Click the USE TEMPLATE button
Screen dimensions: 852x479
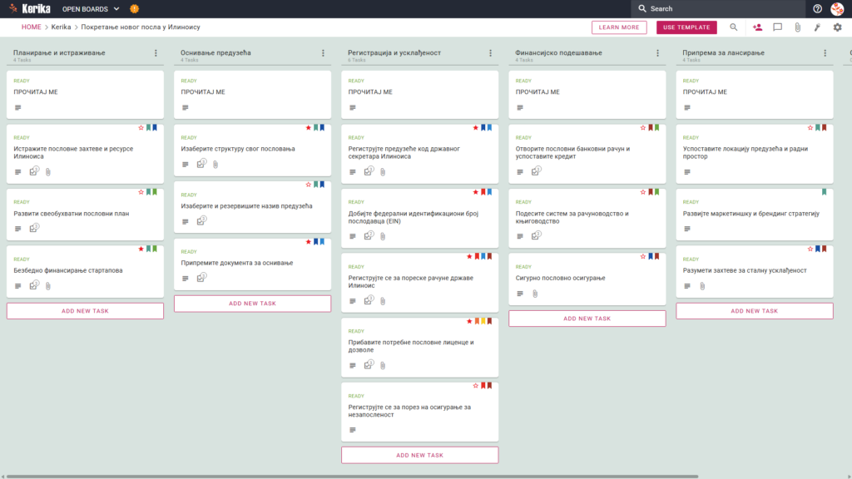tap(686, 27)
